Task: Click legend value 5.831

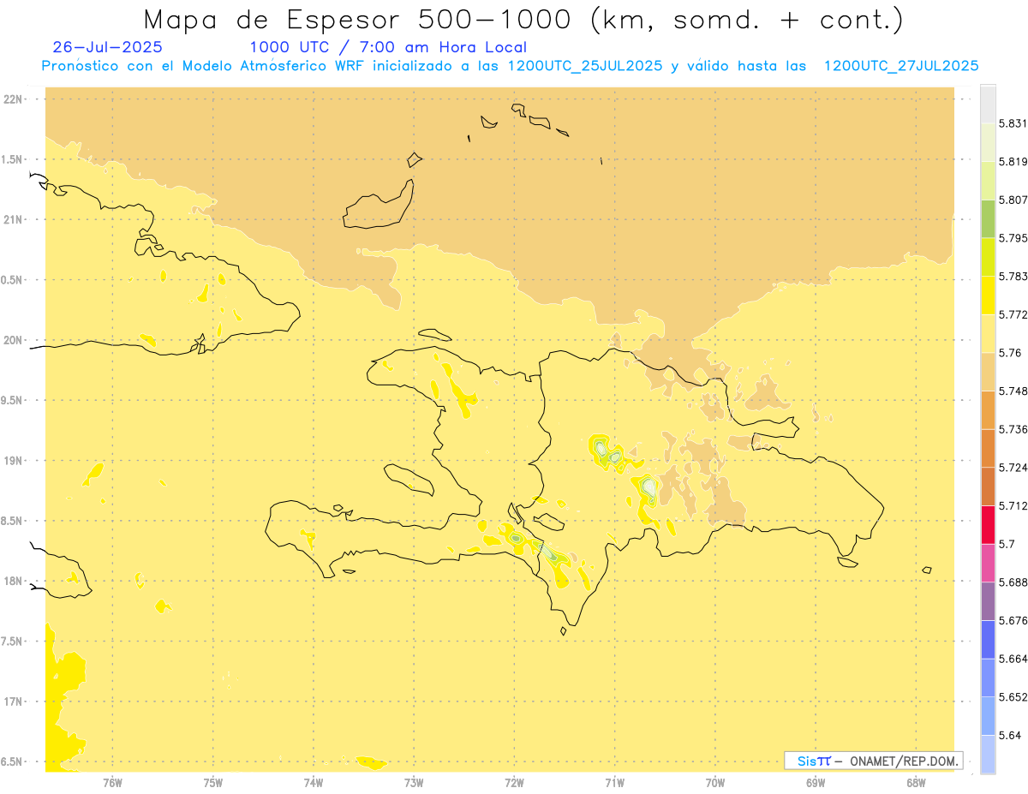Action: pos(1013,123)
